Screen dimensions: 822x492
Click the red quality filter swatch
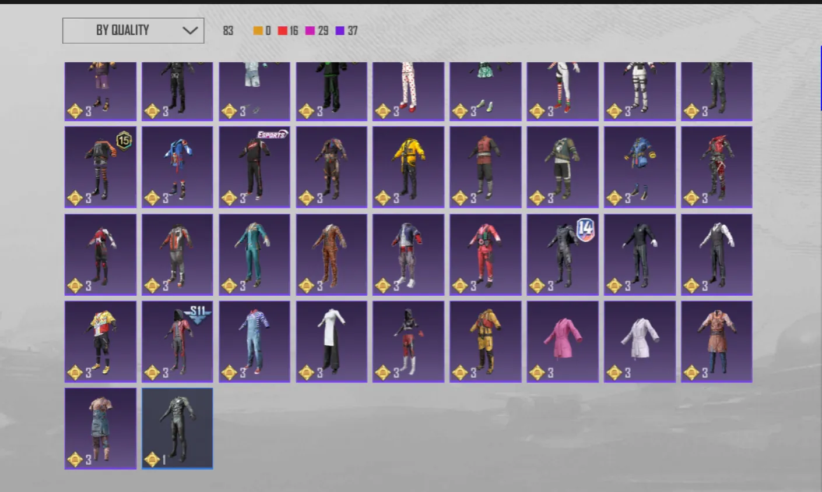(x=283, y=31)
